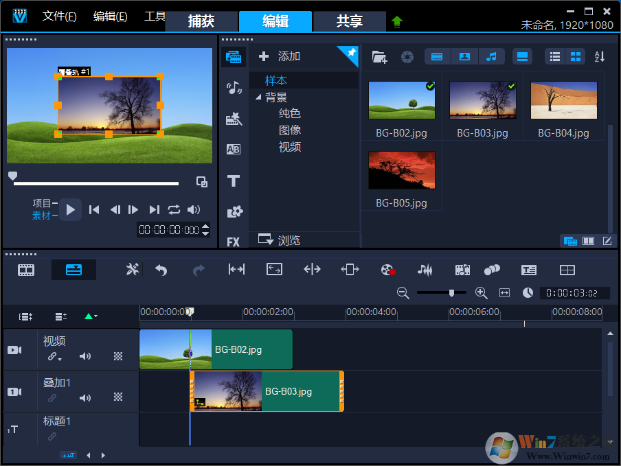Click the zoom in magnifier on timeline
Image resolution: width=621 pixels, height=466 pixels.
pyautogui.click(x=482, y=293)
